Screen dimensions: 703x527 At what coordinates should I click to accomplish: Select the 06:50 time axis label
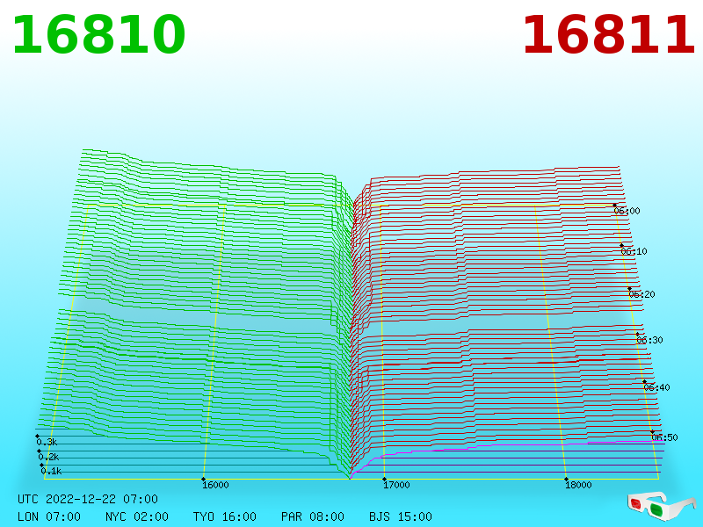664,437
